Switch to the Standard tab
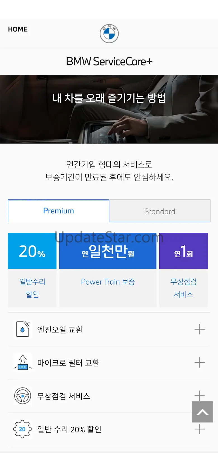Viewport: 218px width, 472px height. coord(160,211)
